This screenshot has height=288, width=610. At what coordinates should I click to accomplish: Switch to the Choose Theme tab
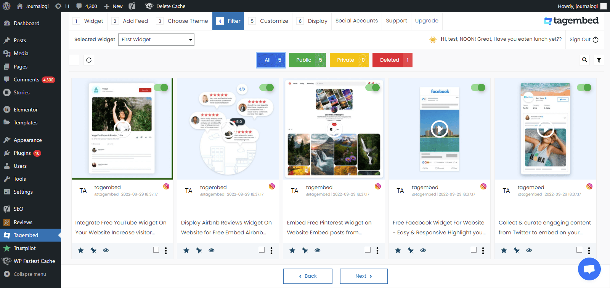coord(183,21)
